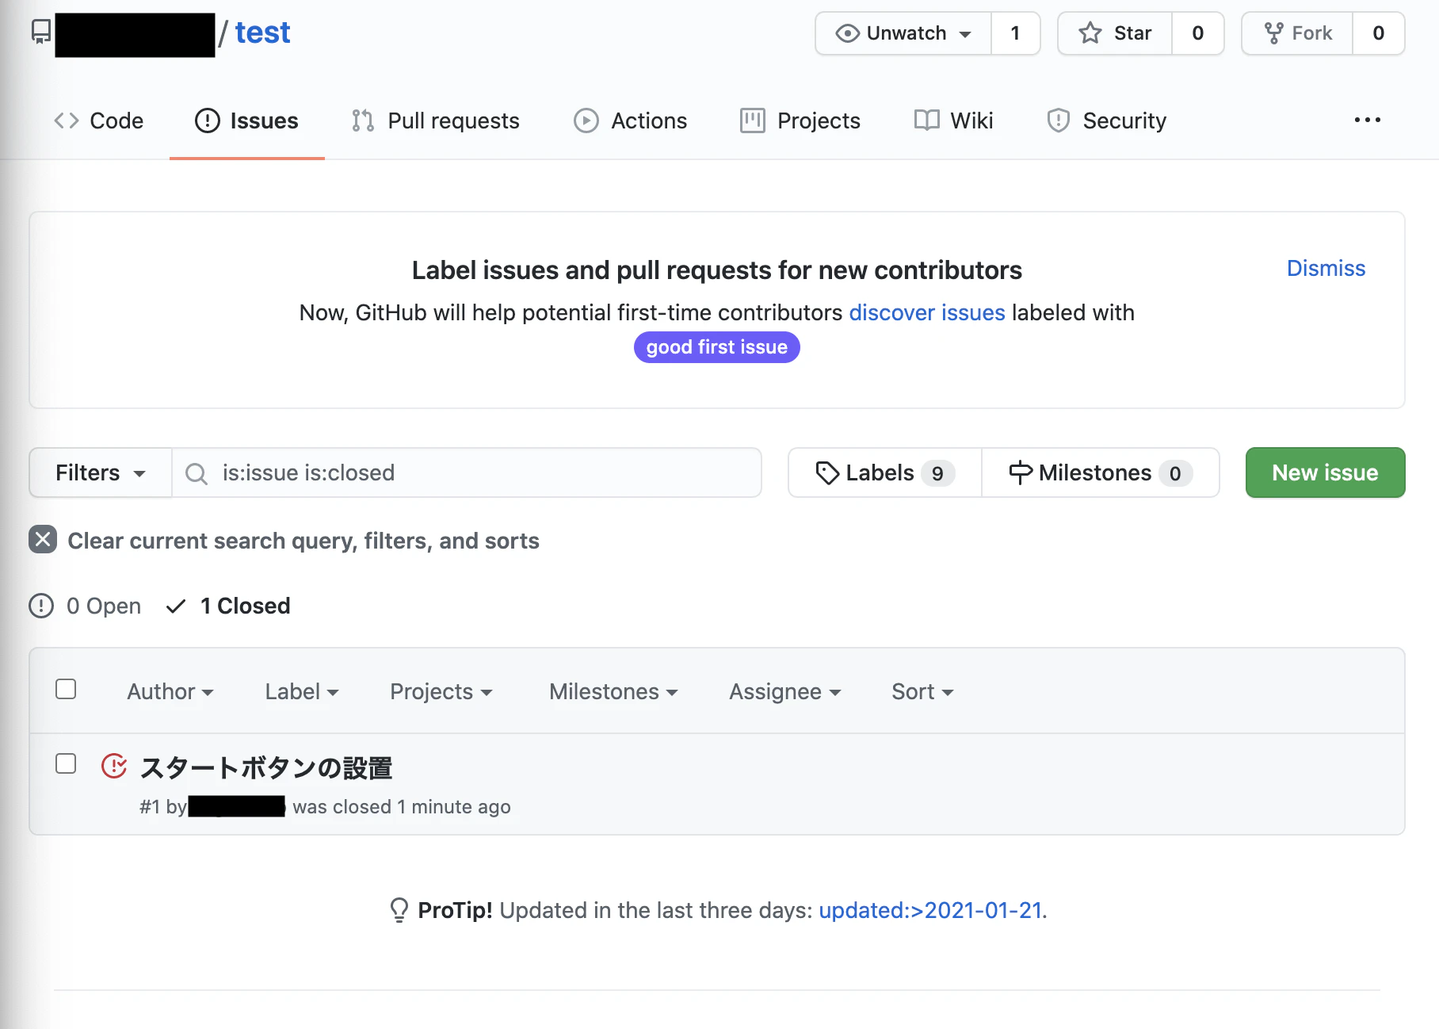The width and height of the screenshot is (1439, 1029).
Task: Expand the Author filter dropdown
Action: (170, 691)
